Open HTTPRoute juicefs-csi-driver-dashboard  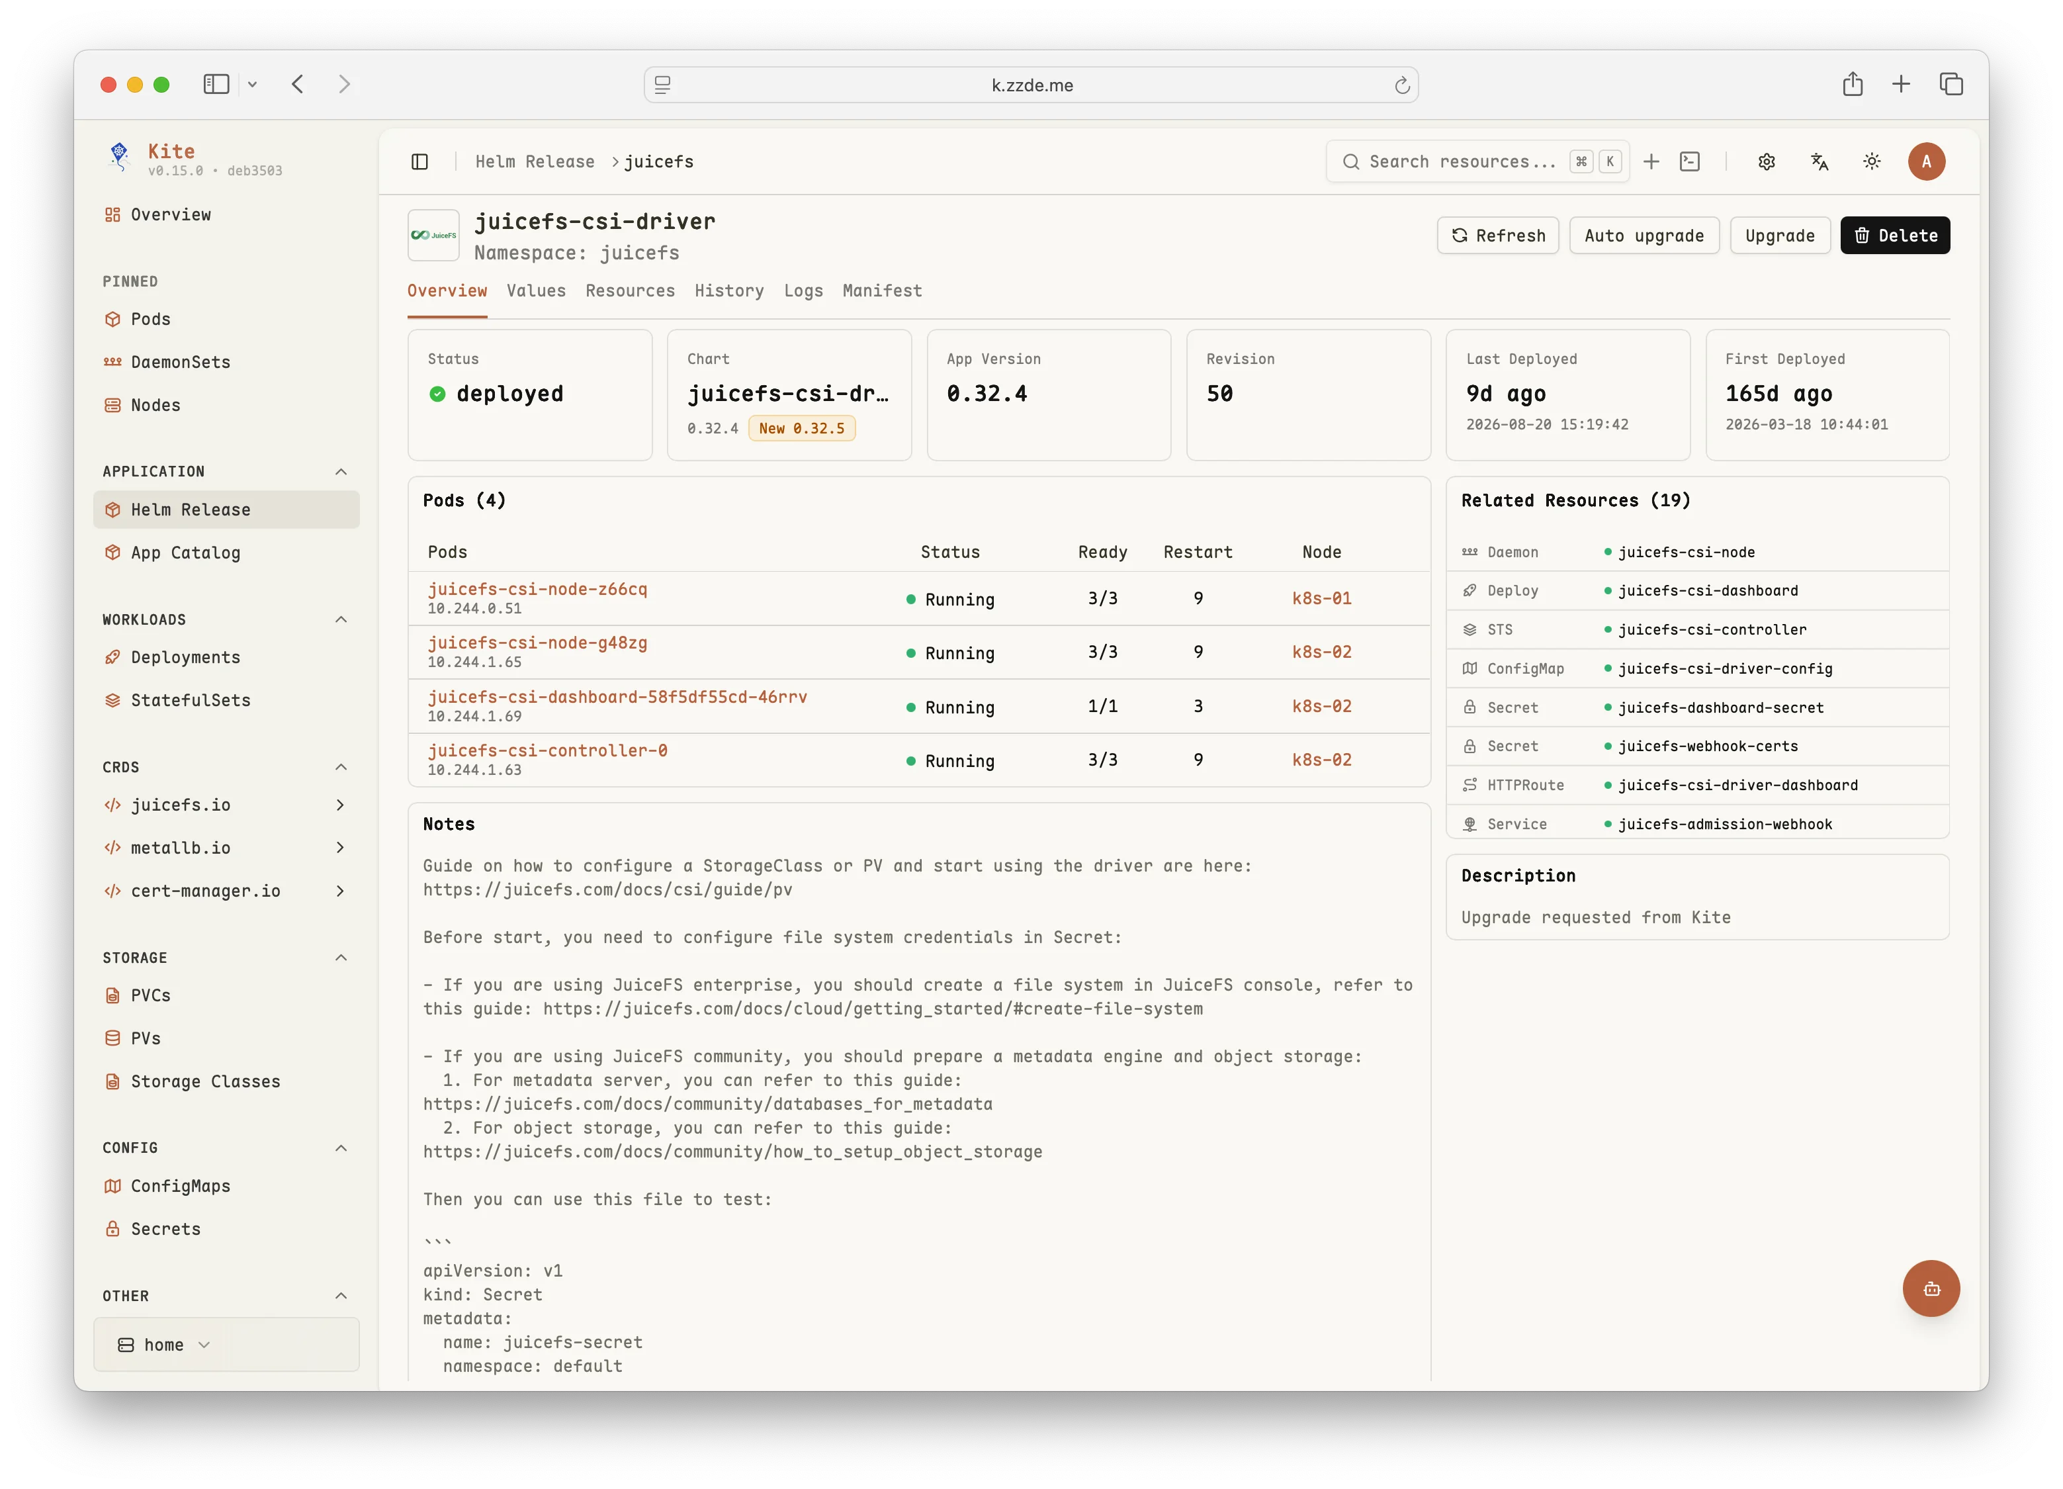tap(1737, 785)
